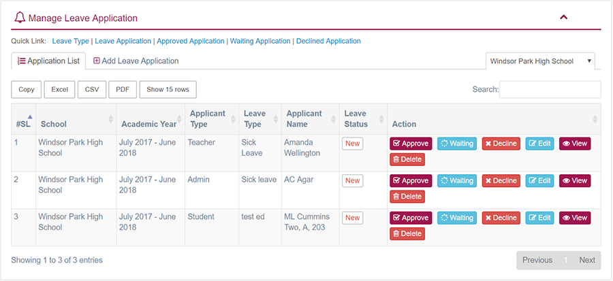The width and height of the screenshot is (613, 281).
Task: Delete Amanda Wellington's leave application
Action: [407, 159]
